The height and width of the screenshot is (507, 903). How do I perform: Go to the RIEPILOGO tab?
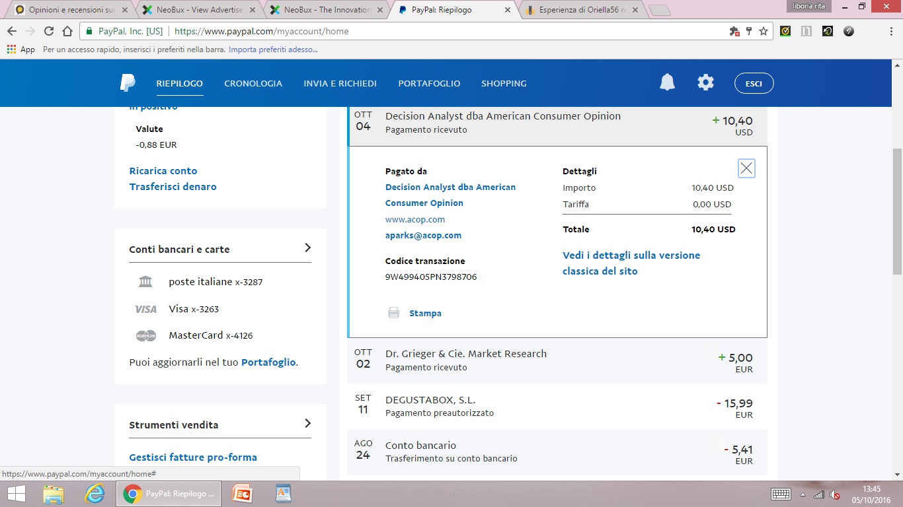tap(180, 83)
